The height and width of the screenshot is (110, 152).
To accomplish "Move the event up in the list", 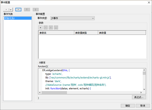I will 27,10.
